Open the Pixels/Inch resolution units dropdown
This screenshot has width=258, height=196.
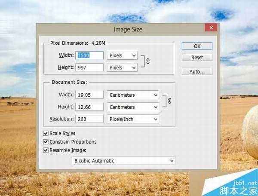pos(132,119)
